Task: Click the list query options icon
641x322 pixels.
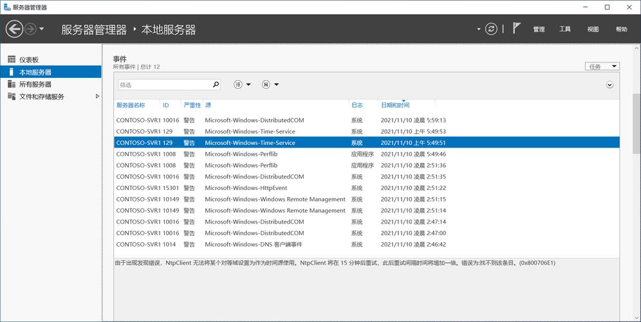Action: 238,84
